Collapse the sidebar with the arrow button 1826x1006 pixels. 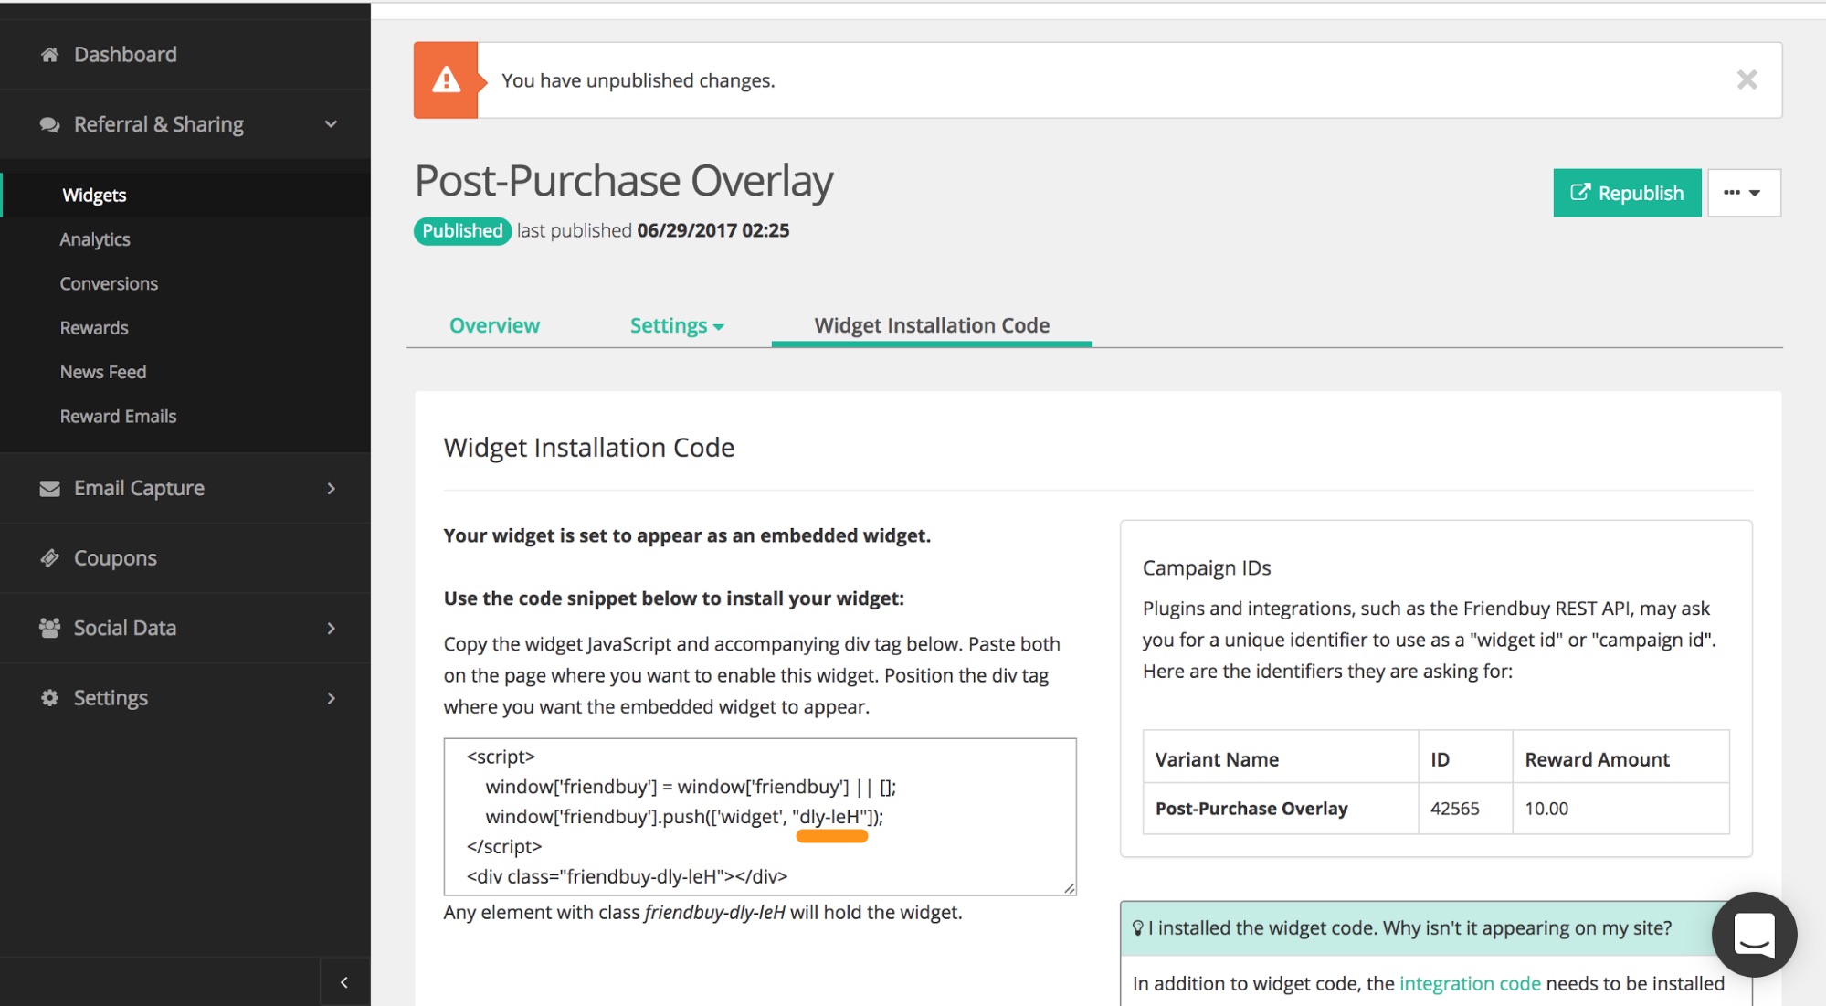click(x=344, y=982)
